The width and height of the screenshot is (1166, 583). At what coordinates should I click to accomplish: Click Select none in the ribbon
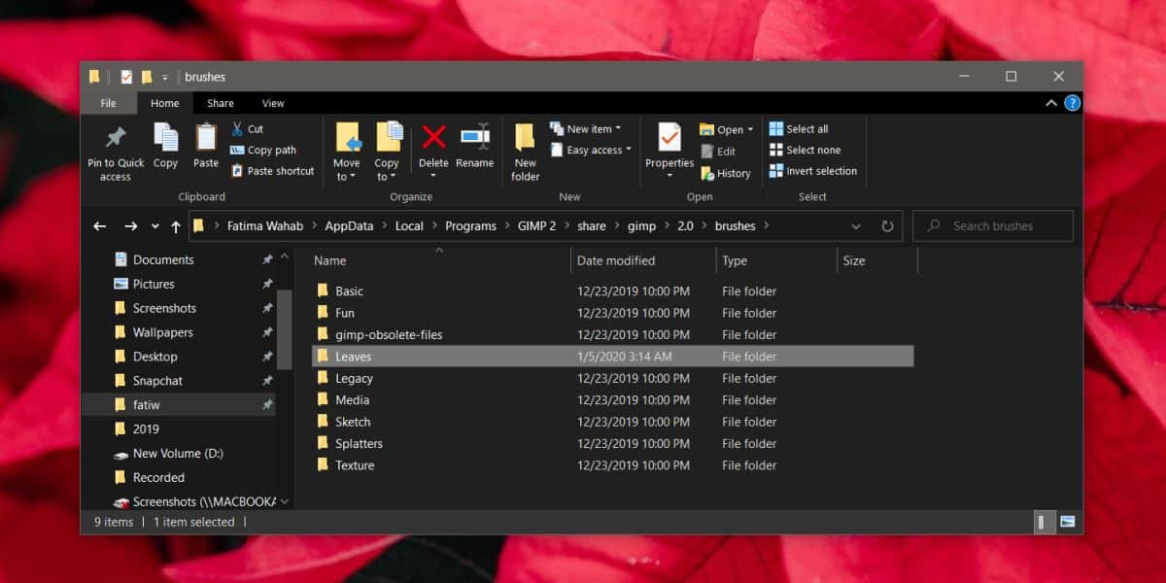[x=805, y=150]
